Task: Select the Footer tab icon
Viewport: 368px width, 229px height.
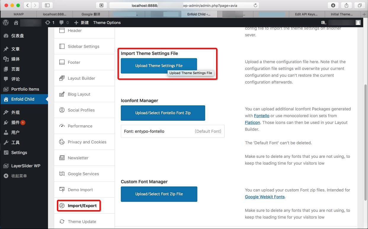Action: click(62, 62)
